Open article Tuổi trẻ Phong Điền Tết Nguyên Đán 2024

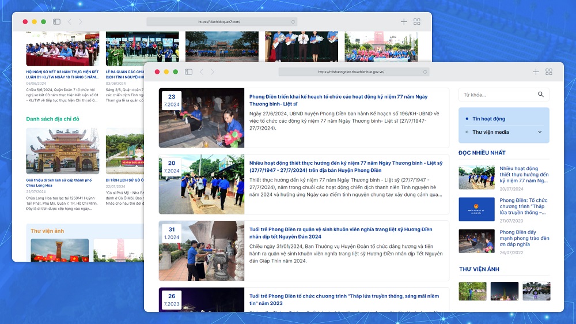pos(341,232)
